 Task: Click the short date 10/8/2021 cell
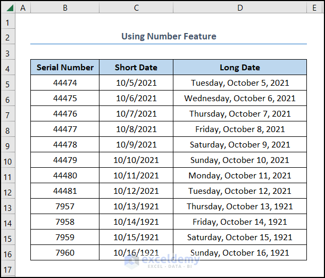click(136, 129)
